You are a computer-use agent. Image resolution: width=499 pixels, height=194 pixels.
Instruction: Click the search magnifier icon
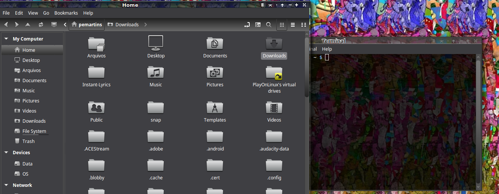point(269,25)
